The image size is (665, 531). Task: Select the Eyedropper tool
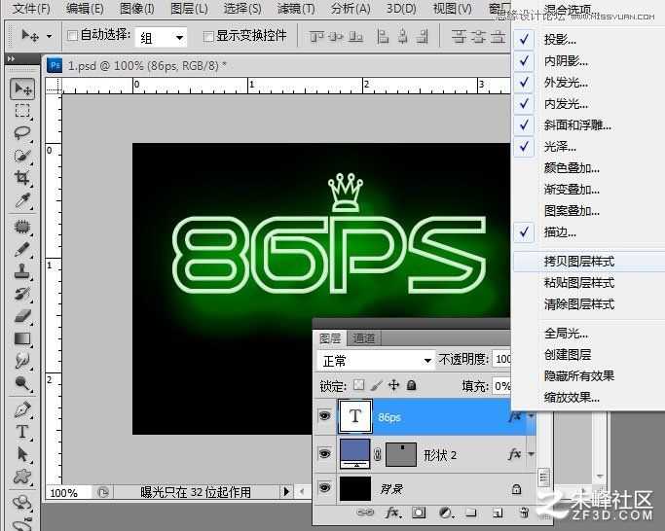(22, 200)
